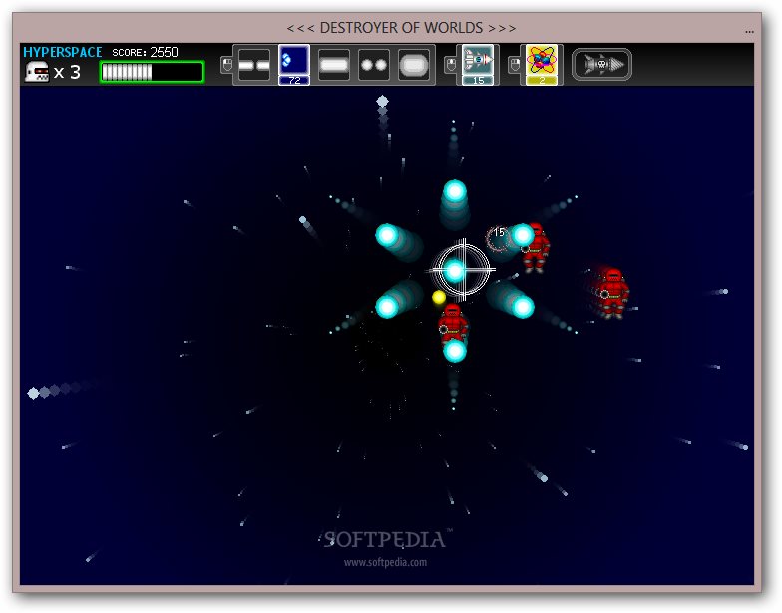The height and width of the screenshot is (613, 782).
Task: Pick the double-dot shot weapon
Action: point(373,65)
